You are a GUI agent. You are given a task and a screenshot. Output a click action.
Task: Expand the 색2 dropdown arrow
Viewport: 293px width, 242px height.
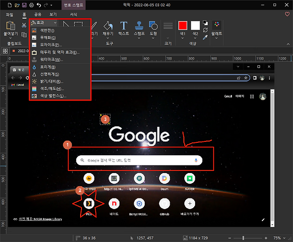(x=195, y=38)
